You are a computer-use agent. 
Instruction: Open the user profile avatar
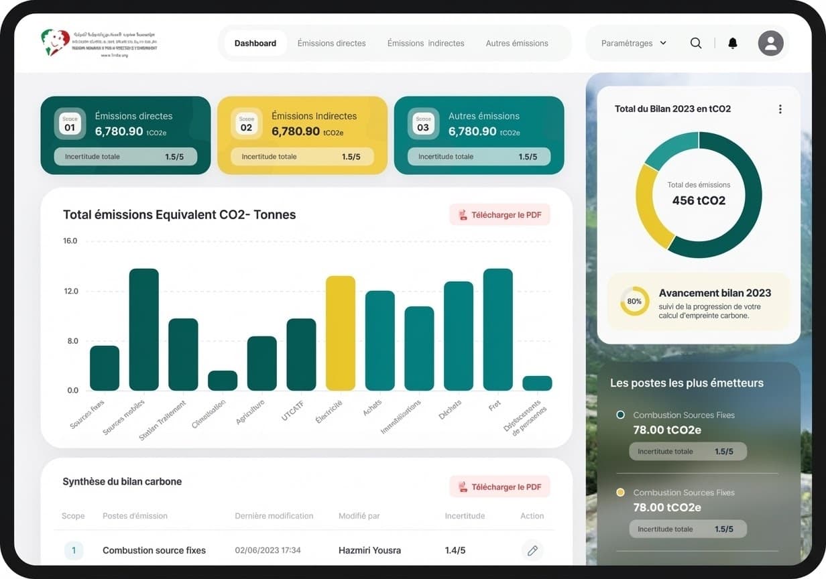click(x=770, y=43)
